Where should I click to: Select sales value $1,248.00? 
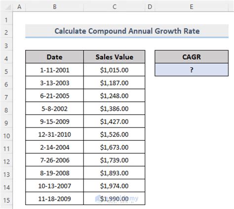(115, 95)
